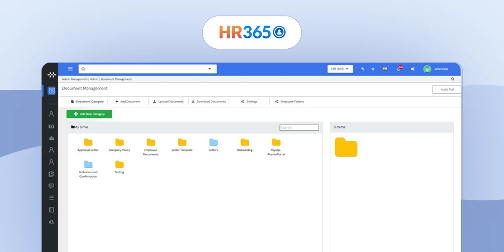Viewport: 504px width, 252px height.
Task: Toggle the hamburger menu in the top bar
Action: pyautogui.click(x=70, y=69)
